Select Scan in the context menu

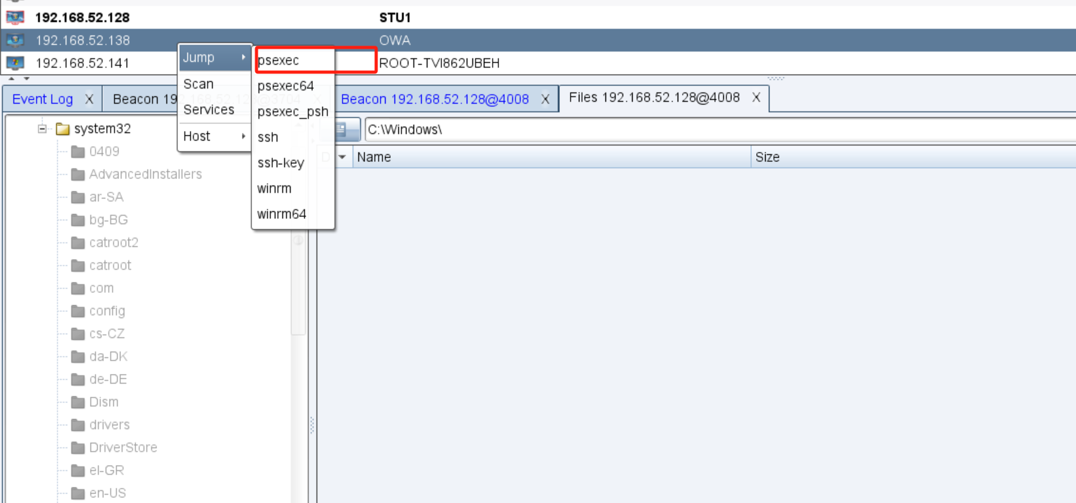point(199,84)
